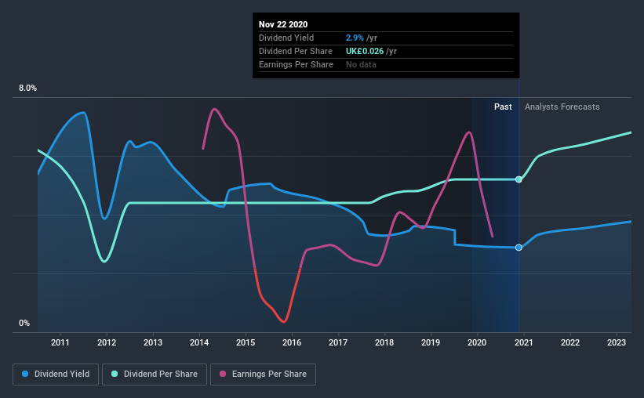Toggle the Earnings Per Share legend series
This screenshot has height=398, width=644.
263,374
